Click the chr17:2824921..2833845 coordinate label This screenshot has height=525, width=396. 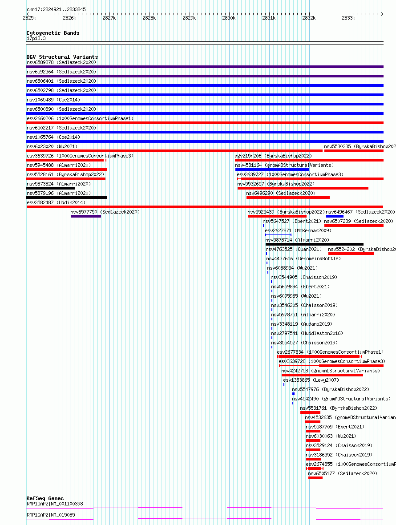56,9
